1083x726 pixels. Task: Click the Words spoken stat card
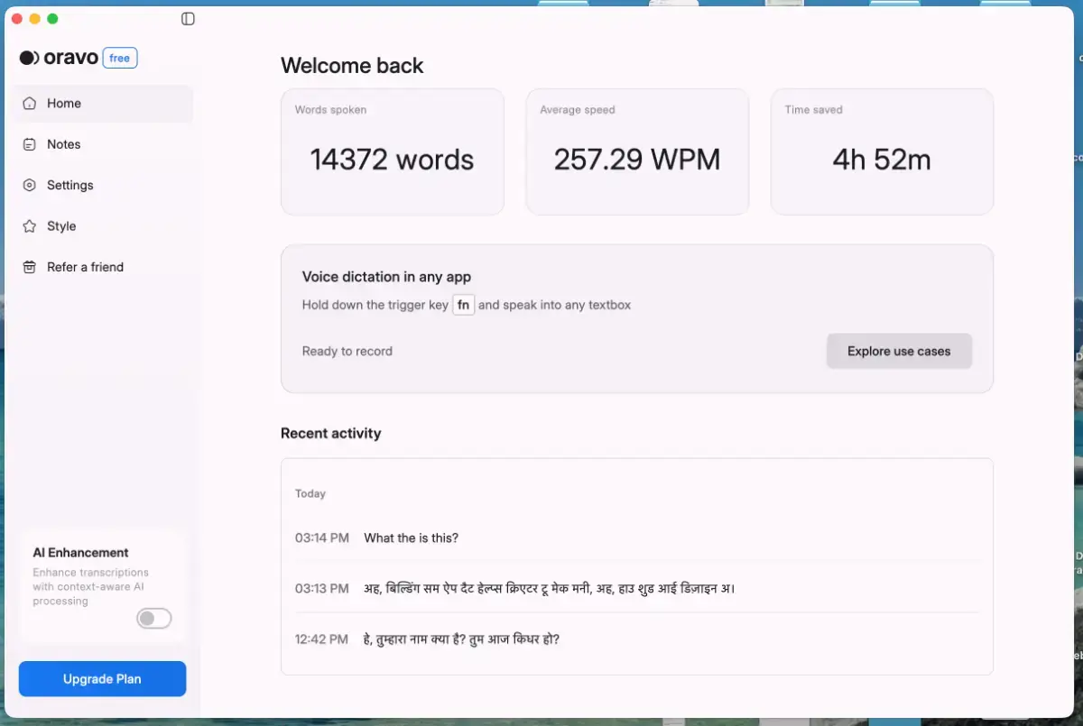[x=392, y=152]
